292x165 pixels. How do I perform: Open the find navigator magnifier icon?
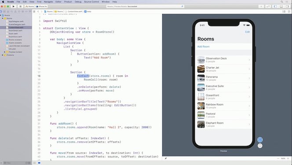[12, 11]
